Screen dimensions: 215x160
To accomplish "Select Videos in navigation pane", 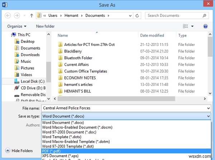I will tap(23, 75).
